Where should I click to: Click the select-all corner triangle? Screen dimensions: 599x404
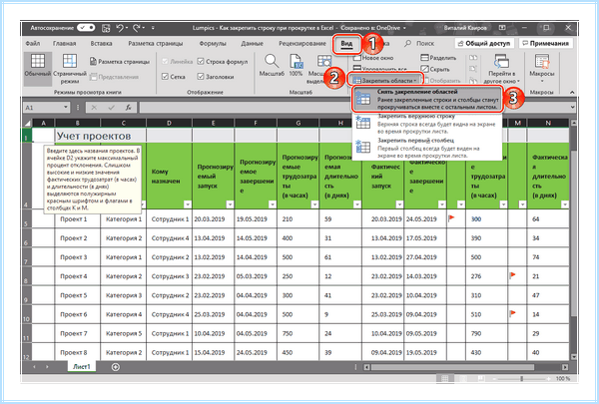(27, 123)
